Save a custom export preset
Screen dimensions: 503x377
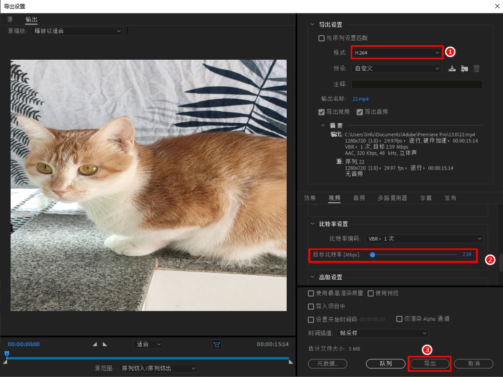point(452,68)
